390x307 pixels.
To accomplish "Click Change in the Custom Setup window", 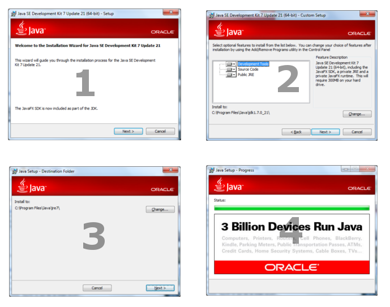I will 357,114.
